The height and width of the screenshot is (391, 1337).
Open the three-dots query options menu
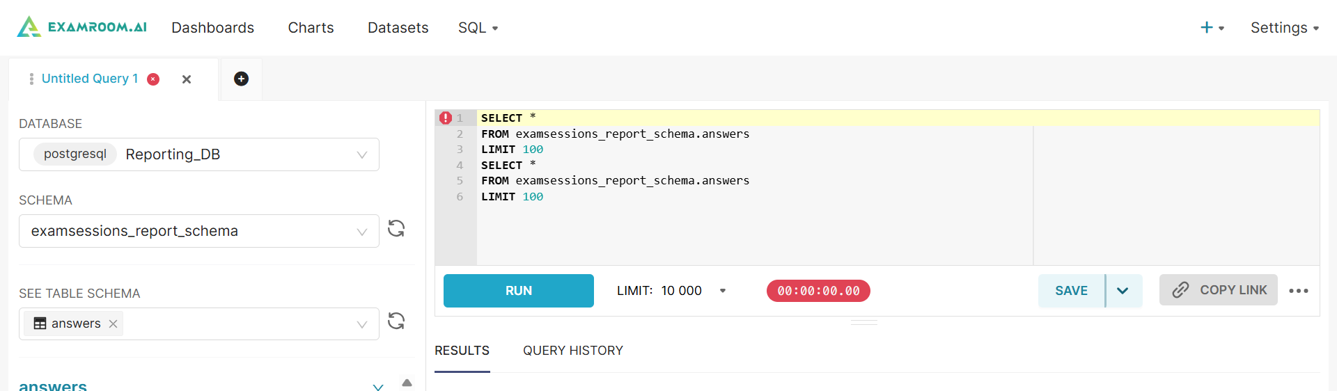coord(1298,291)
